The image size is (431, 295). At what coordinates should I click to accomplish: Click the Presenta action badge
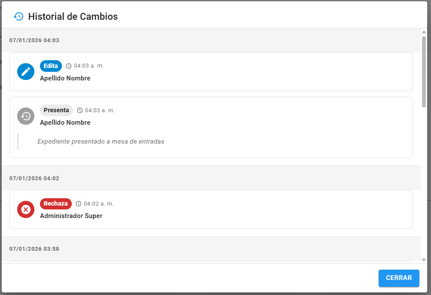tap(56, 110)
